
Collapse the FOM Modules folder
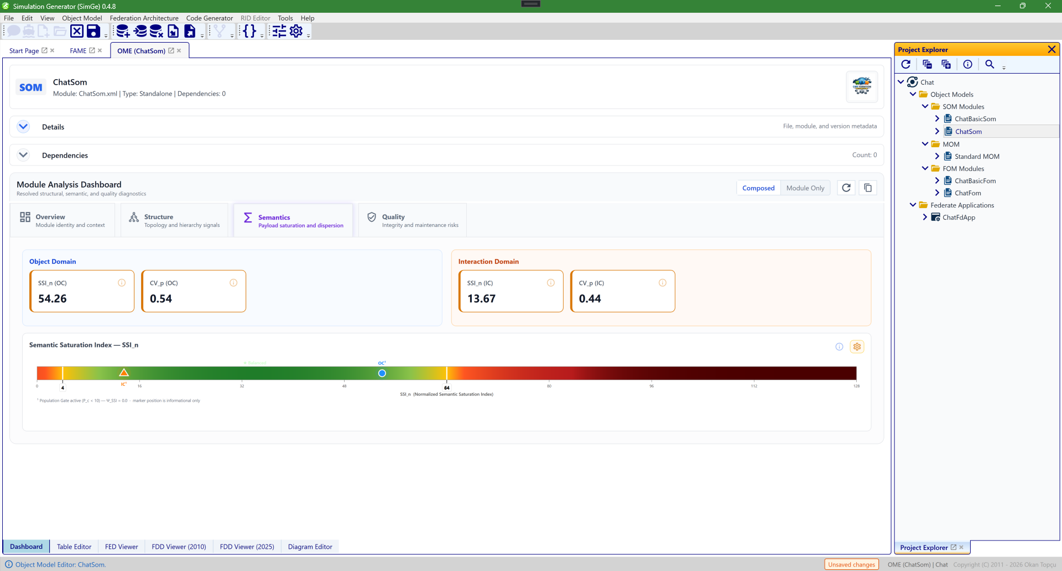(925, 168)
